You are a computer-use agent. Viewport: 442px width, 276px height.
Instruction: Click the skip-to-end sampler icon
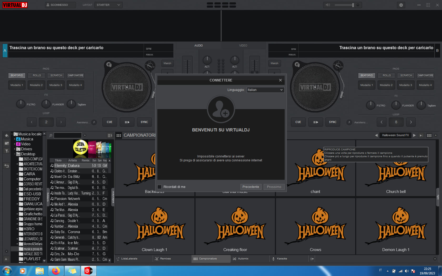(x=421, y=135)
